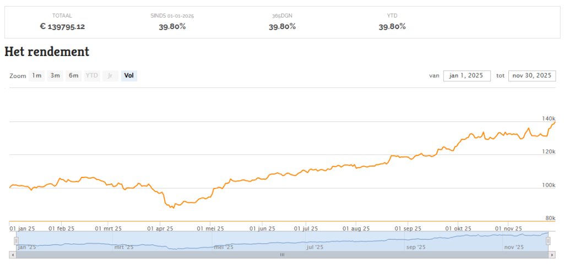Set zoom range to 3m
Screen dimensions: 564x267
tap(55, 76)
